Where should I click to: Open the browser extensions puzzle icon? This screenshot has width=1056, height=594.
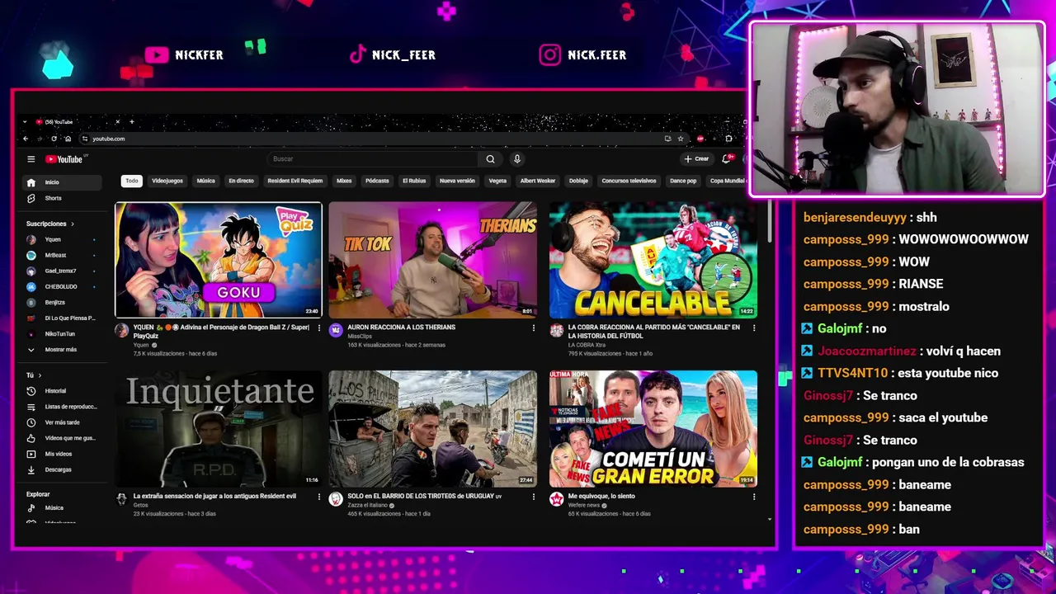coord(728,139)
